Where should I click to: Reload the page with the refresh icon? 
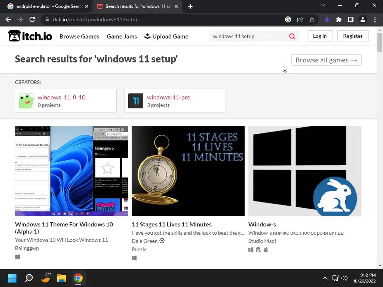(32, 19)
